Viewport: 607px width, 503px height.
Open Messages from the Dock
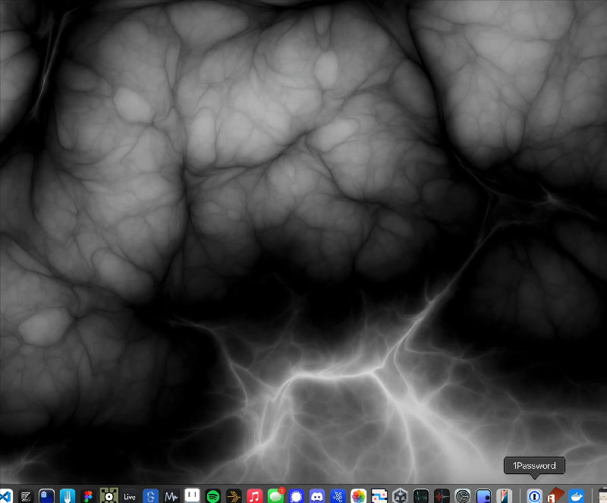275,495
